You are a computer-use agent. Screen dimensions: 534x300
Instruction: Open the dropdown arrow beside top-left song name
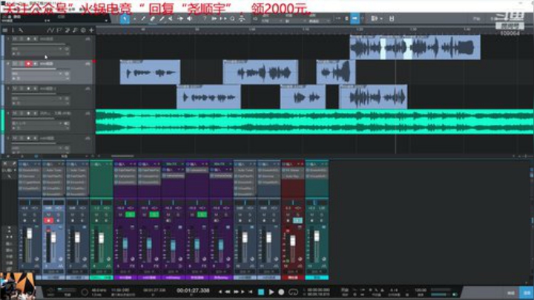106,21
